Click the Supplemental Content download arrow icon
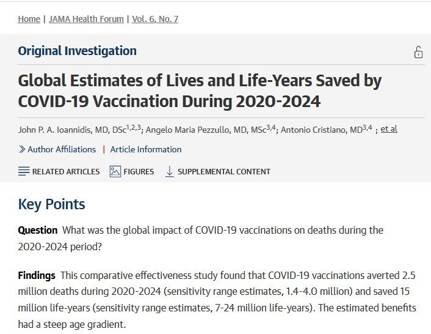431x334 pixels. click(x=170, y=171)
